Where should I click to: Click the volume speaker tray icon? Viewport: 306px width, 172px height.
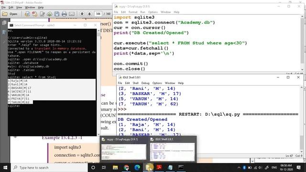[x=260, y=168]
